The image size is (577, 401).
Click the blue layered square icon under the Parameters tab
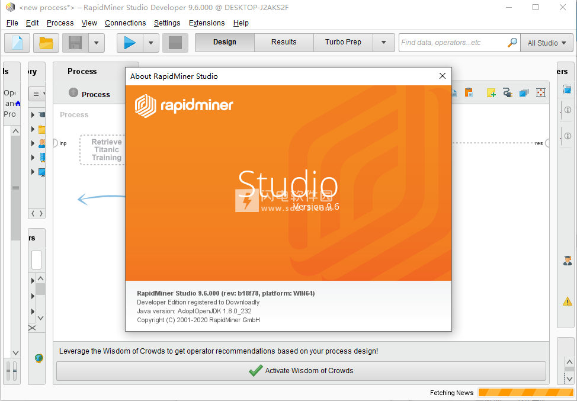[x=567, y=90]
